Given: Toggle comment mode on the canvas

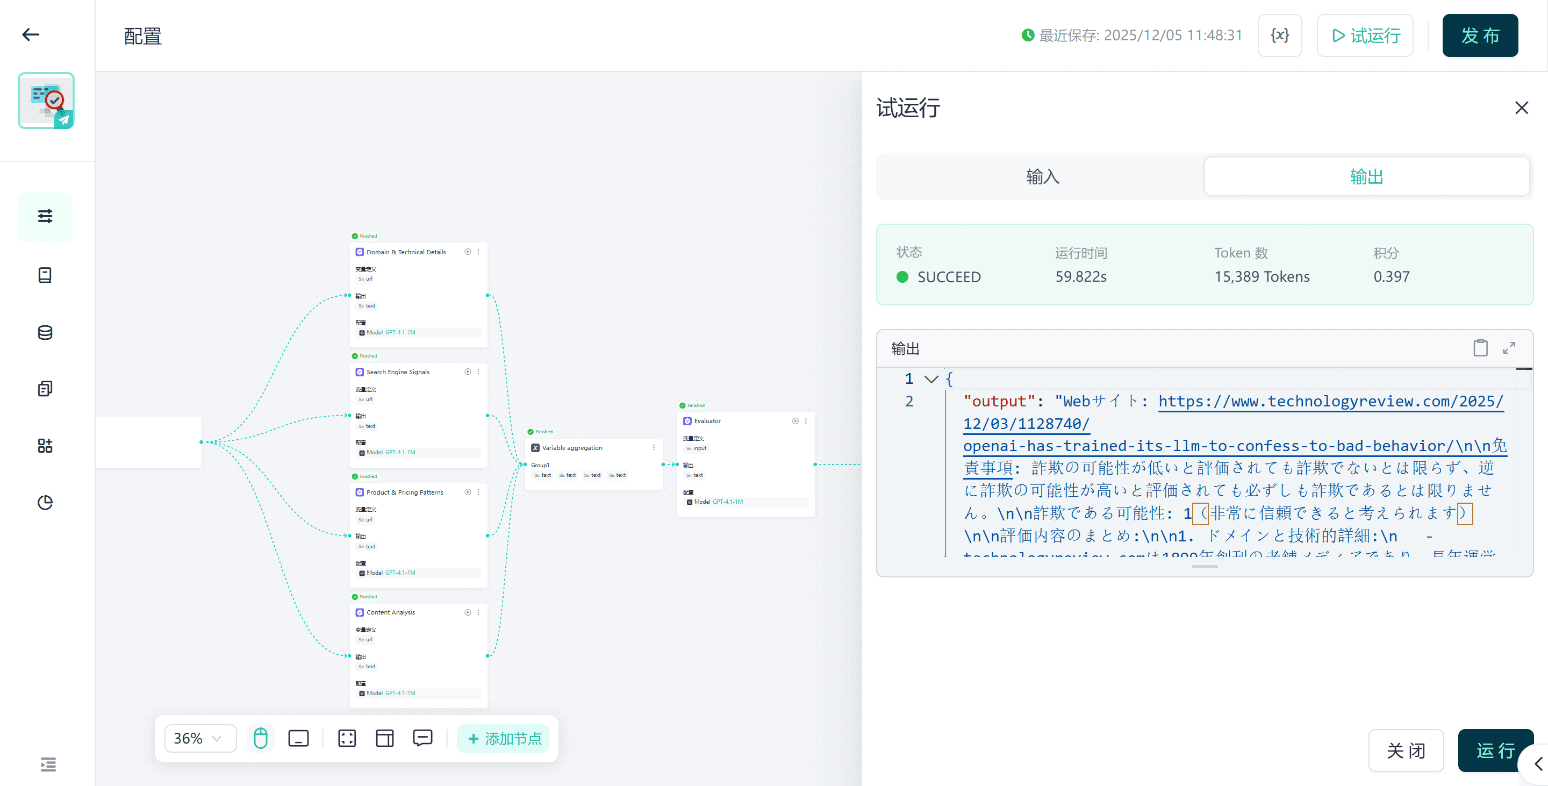Looking at the screenshot, I should pos(422,738).
